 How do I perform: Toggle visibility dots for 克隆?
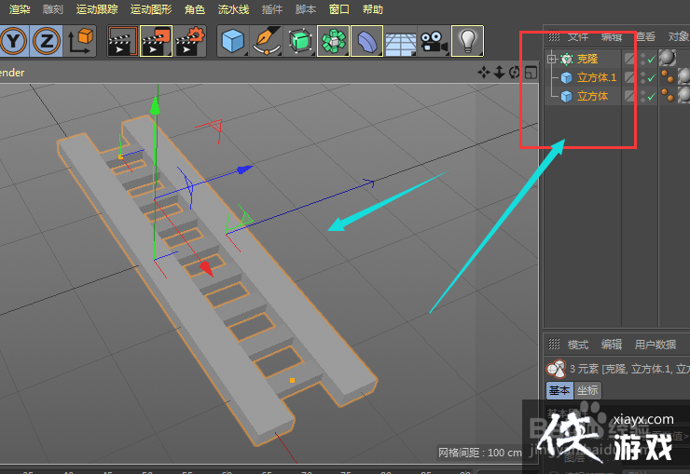[x=643, y=59]
